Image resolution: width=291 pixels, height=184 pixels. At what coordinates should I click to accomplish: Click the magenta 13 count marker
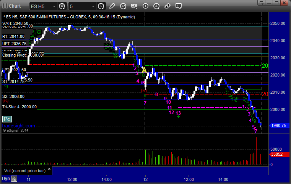click(178, 113)
